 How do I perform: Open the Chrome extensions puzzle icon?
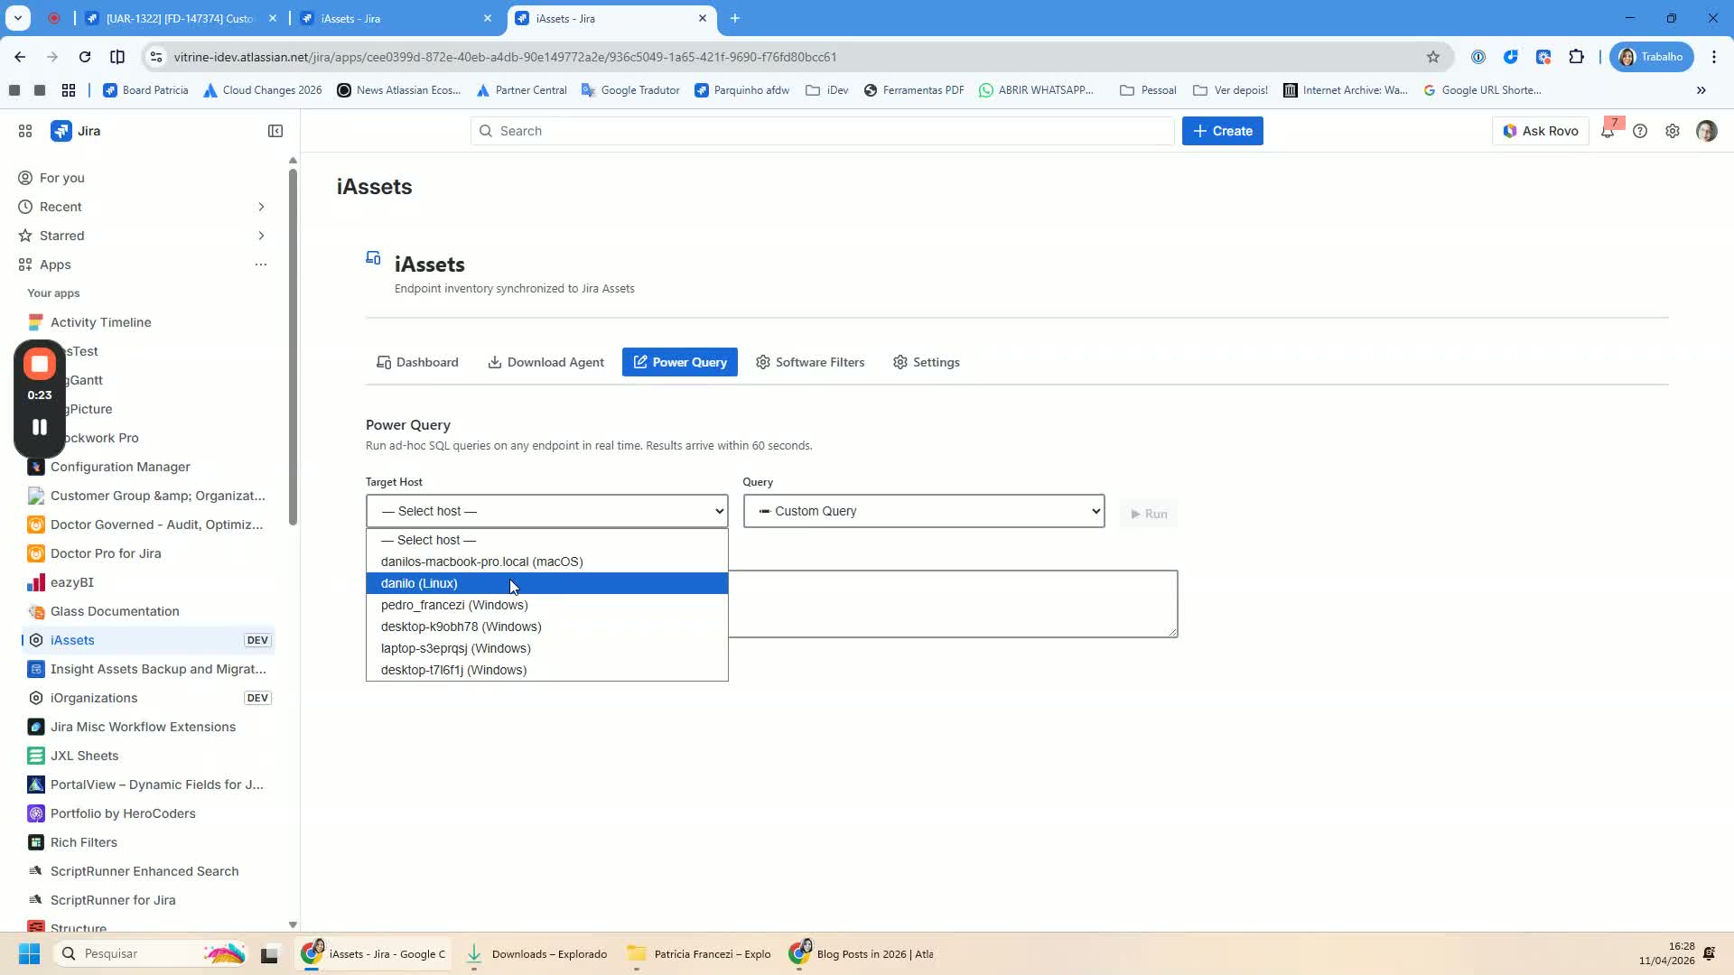1577,57
